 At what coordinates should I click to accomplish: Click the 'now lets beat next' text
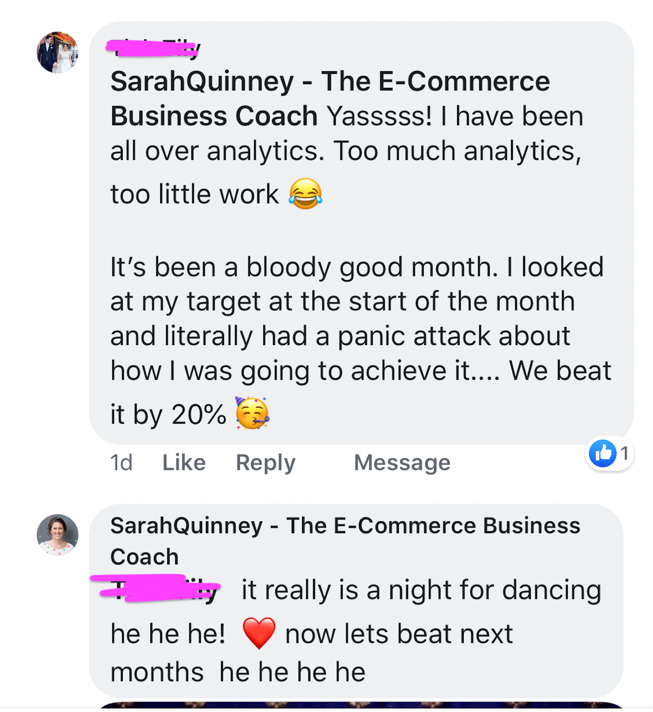click(398, 634)
